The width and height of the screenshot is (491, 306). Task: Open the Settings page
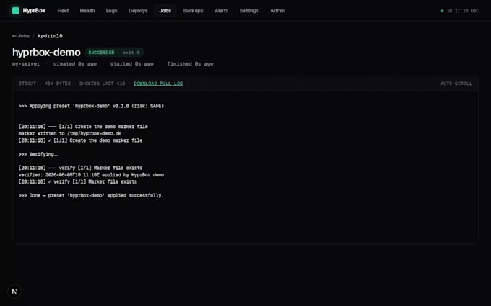[x=249, y=11]
